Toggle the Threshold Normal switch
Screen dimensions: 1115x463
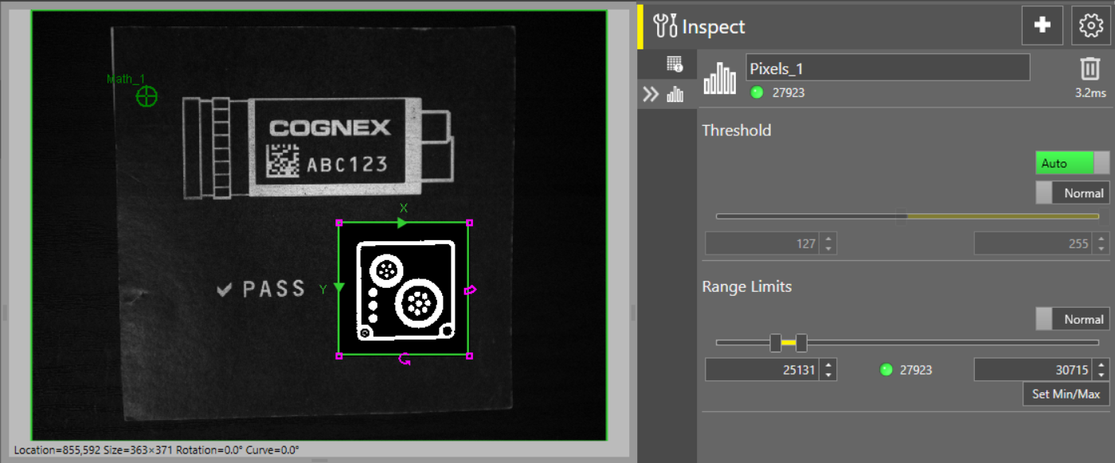click(x=1072, y=193)
